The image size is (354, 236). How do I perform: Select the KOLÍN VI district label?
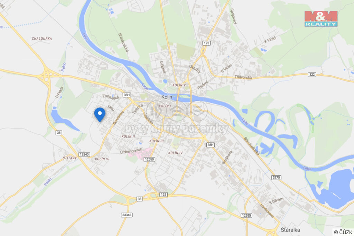pos(102,159)
